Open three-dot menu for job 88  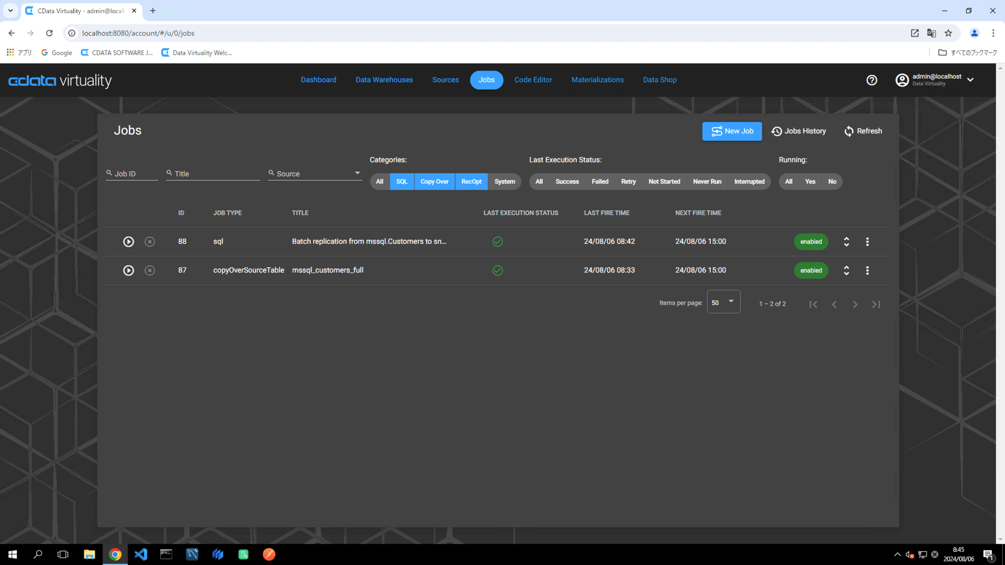tap(867, 242)
